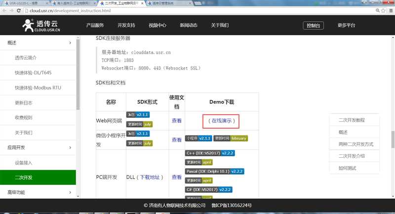Select the 二次开发_工业物联网云平台 browser tab
Viewport: 395px width, 214px height.
tap(122, 3)
